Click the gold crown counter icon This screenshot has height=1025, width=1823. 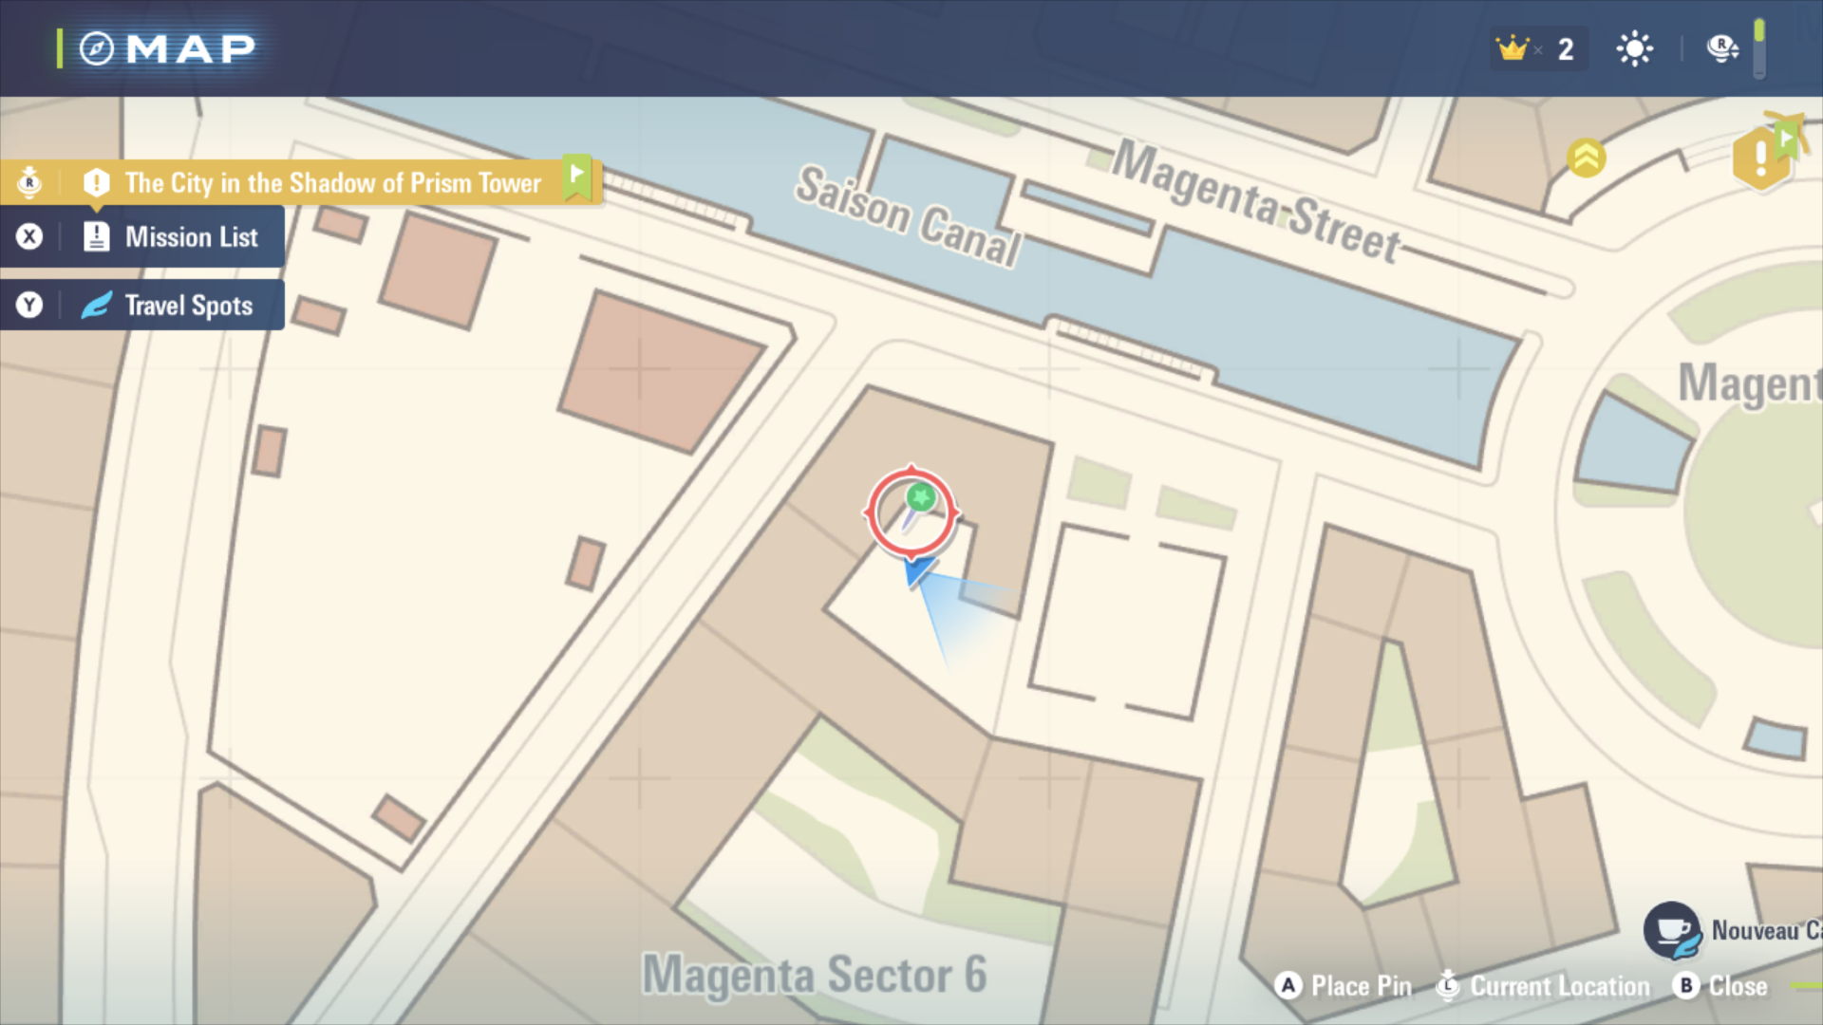[x=1512, y=48]
